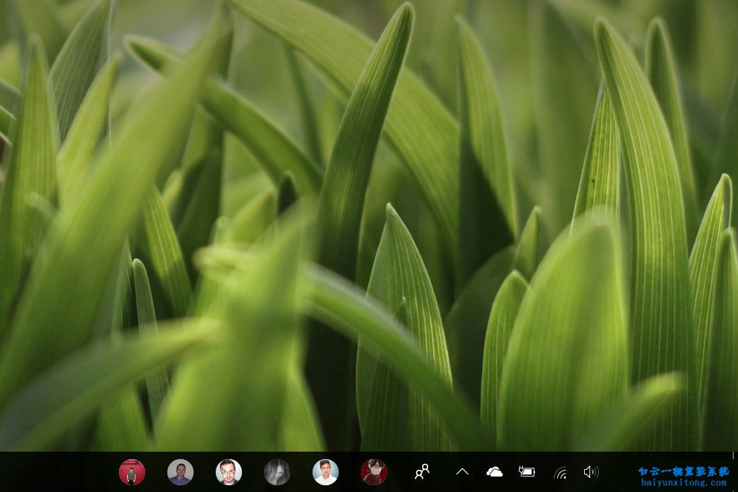The width and height of the screenshot is (738, 492).
Task: Open the OneDrive cloud tray icon
Action: click(x=495, y=472)
